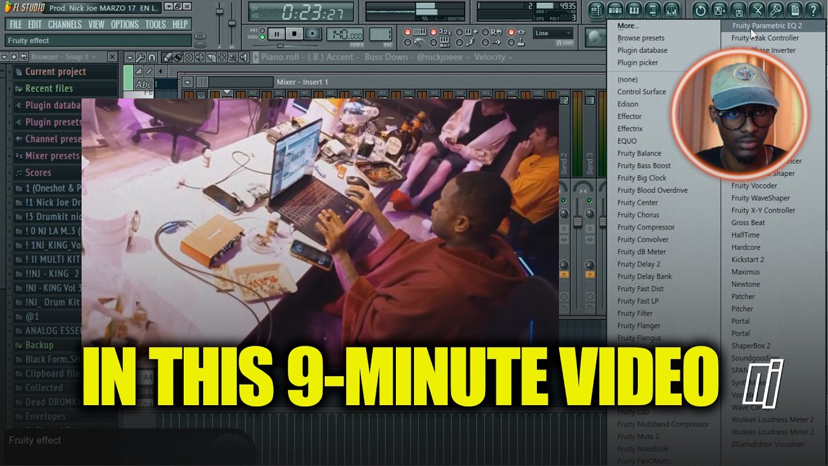Select the piano roll delete tool
828x466 pixels.
pos(189,57)
